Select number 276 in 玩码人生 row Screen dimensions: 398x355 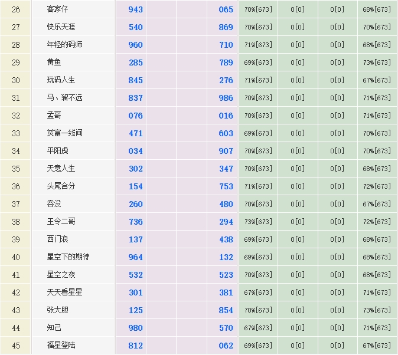point(226,80)
